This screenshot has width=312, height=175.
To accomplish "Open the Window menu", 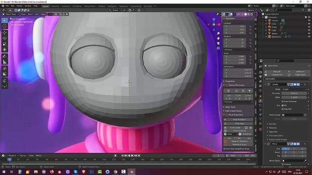I will tap(28, 6).
